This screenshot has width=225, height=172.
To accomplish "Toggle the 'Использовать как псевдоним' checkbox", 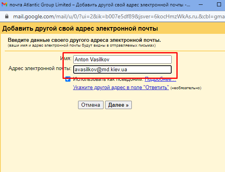I will pyautogui.click(x=68, y=79).
